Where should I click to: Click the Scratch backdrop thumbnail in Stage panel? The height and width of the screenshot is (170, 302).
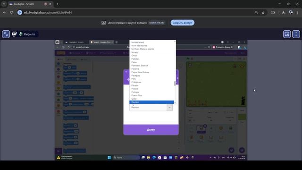coord(242,117)
